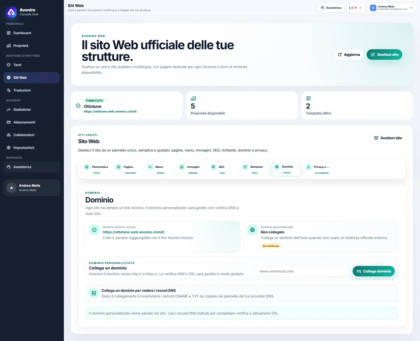Switch to the Richieste tab
This screenshot has width=420, height=341.
[x=255, y=169]
